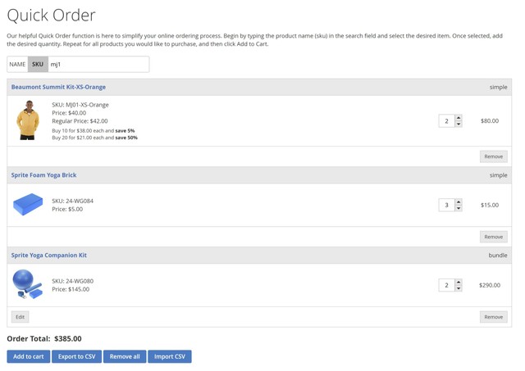
Task: Click the search field containing mj1
Action: click(x=98, y=64)
